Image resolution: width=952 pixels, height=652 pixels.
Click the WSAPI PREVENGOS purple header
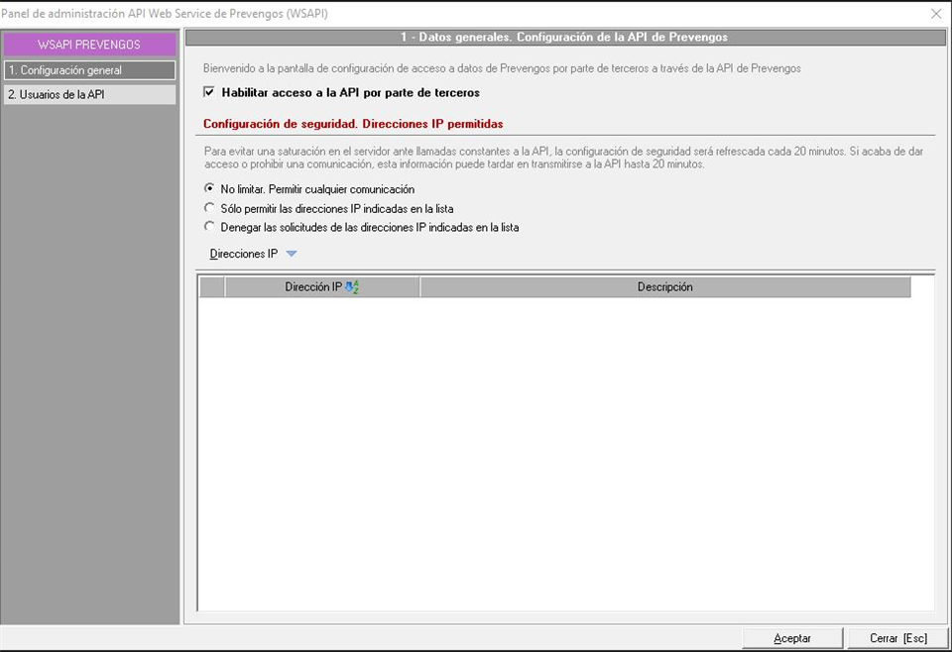pos(89,45)
